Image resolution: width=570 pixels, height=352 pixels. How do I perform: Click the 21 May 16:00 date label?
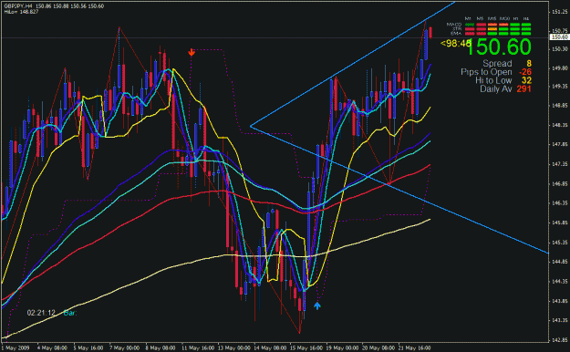pos(414,348)
